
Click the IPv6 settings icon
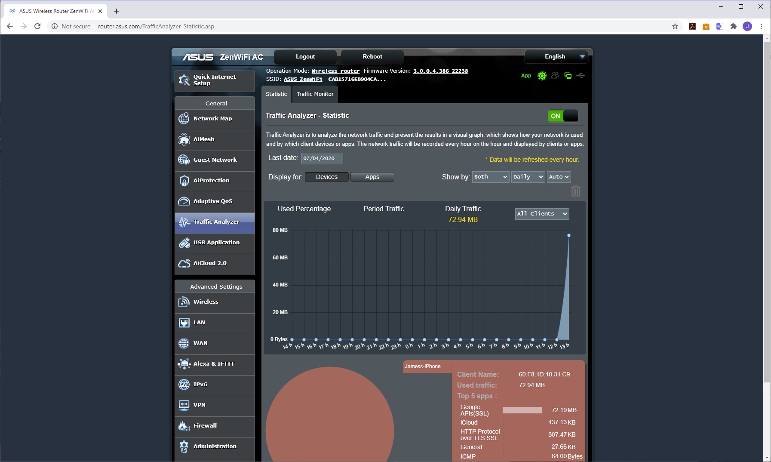click(184, 384)
